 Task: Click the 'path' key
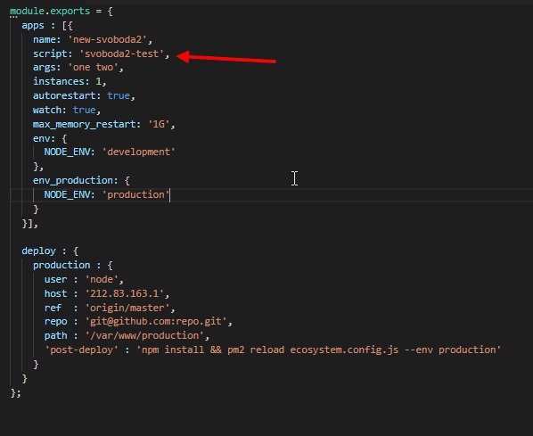(x=56, y=336)
